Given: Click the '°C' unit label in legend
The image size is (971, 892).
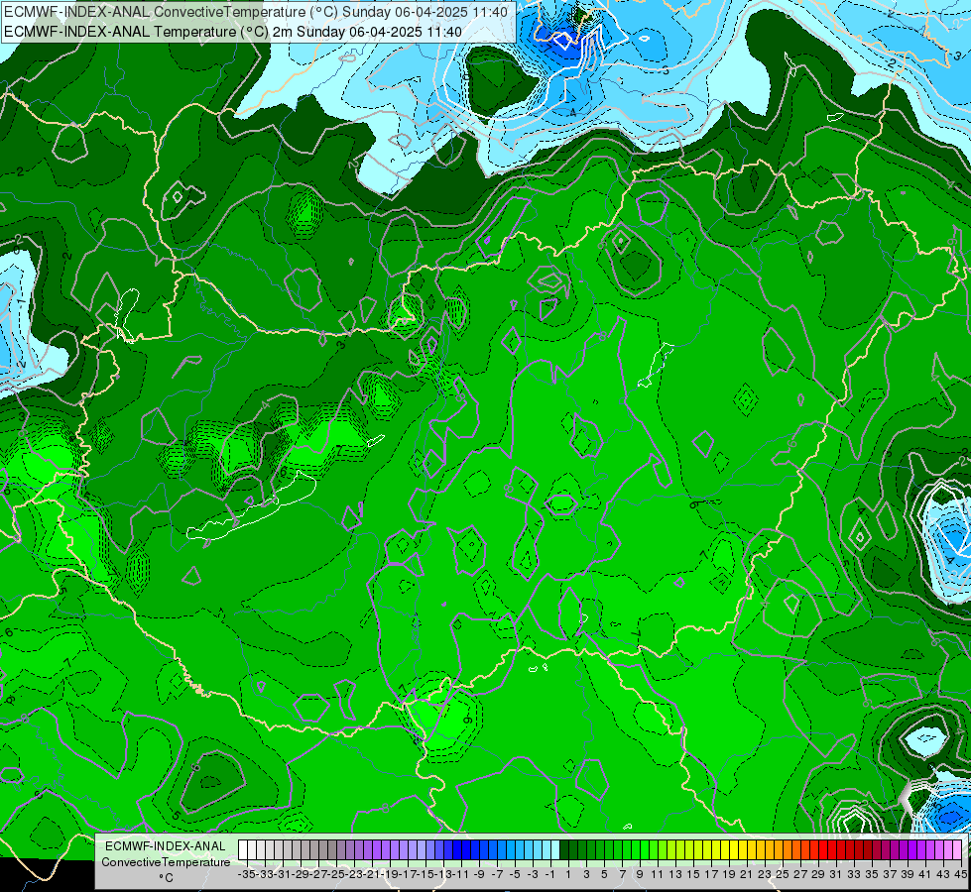Looking at the screenshot, I should tap(166, 878).
